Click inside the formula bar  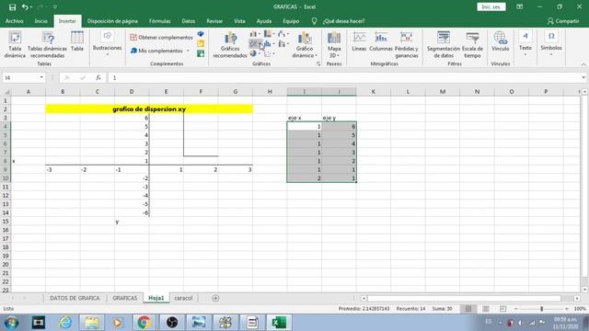coord(343,77)
